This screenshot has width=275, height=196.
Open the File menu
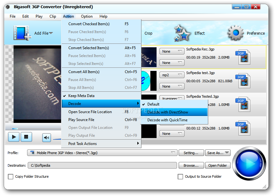[x=13, y=16]
